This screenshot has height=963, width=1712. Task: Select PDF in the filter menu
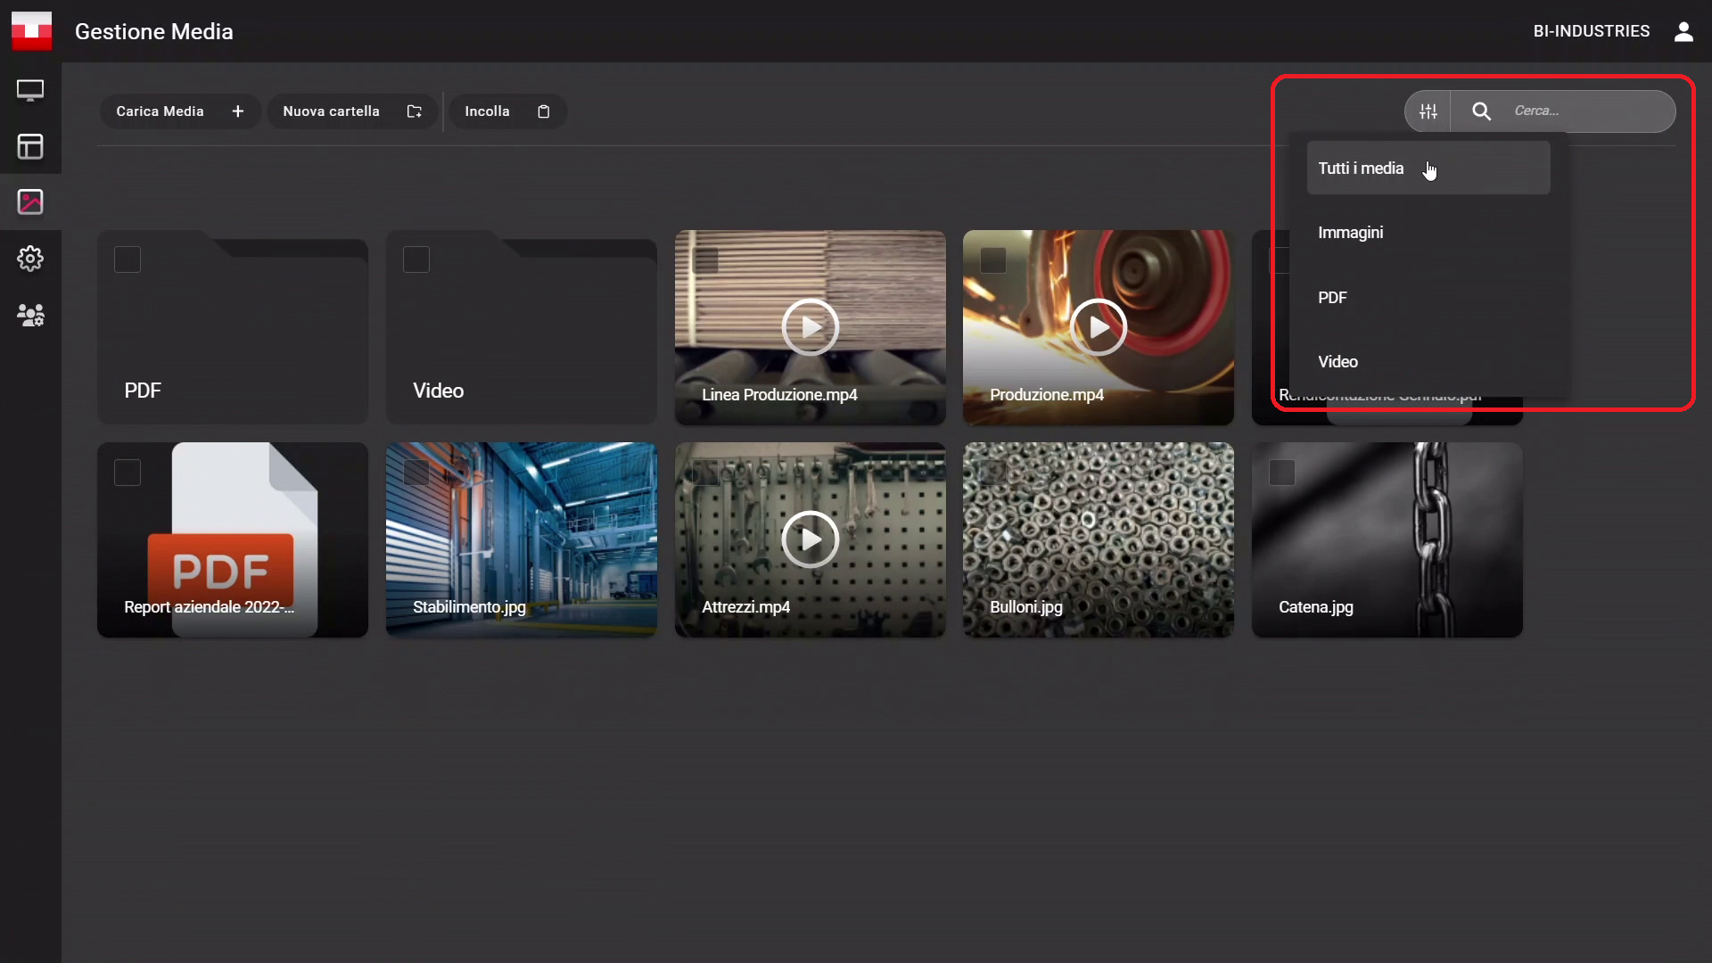click(1332, 298)
